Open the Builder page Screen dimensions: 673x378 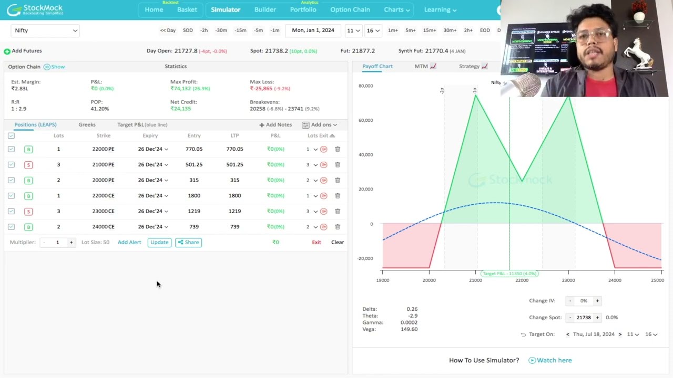click(x=265, y=9)
